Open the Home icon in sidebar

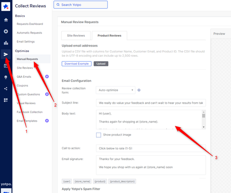point(6,20)
